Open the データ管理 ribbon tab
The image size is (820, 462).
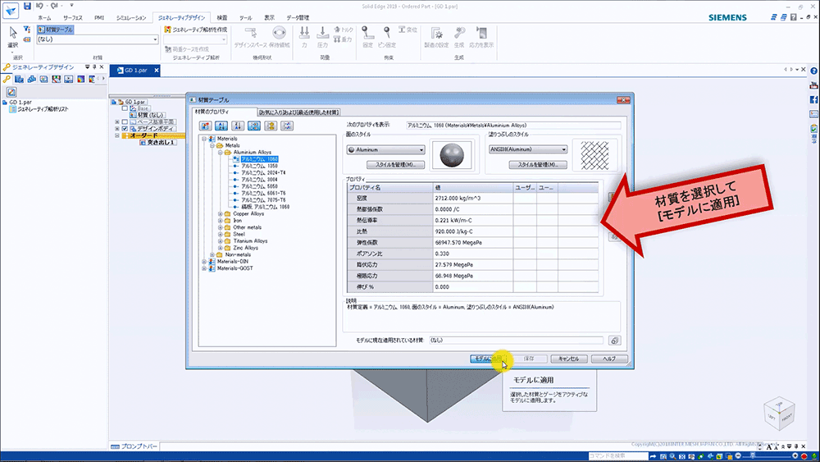[x=298, y=18]
